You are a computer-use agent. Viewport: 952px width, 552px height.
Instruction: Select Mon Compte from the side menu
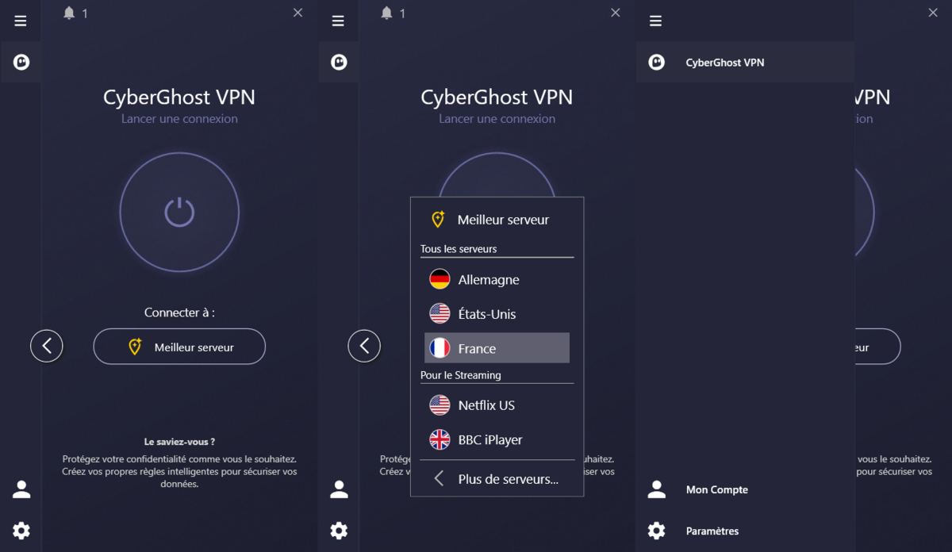716,489
